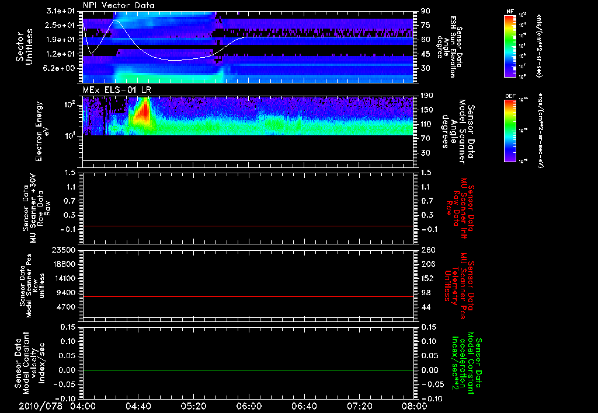Click the red line in the MU Scanner raw panel

pyautogui.click(x=248, y=226)
